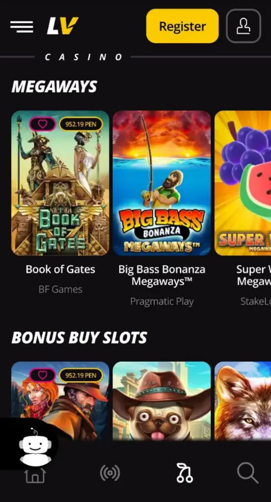Open search magnifier icon
271x502 pixels.
tap(248, 473)
